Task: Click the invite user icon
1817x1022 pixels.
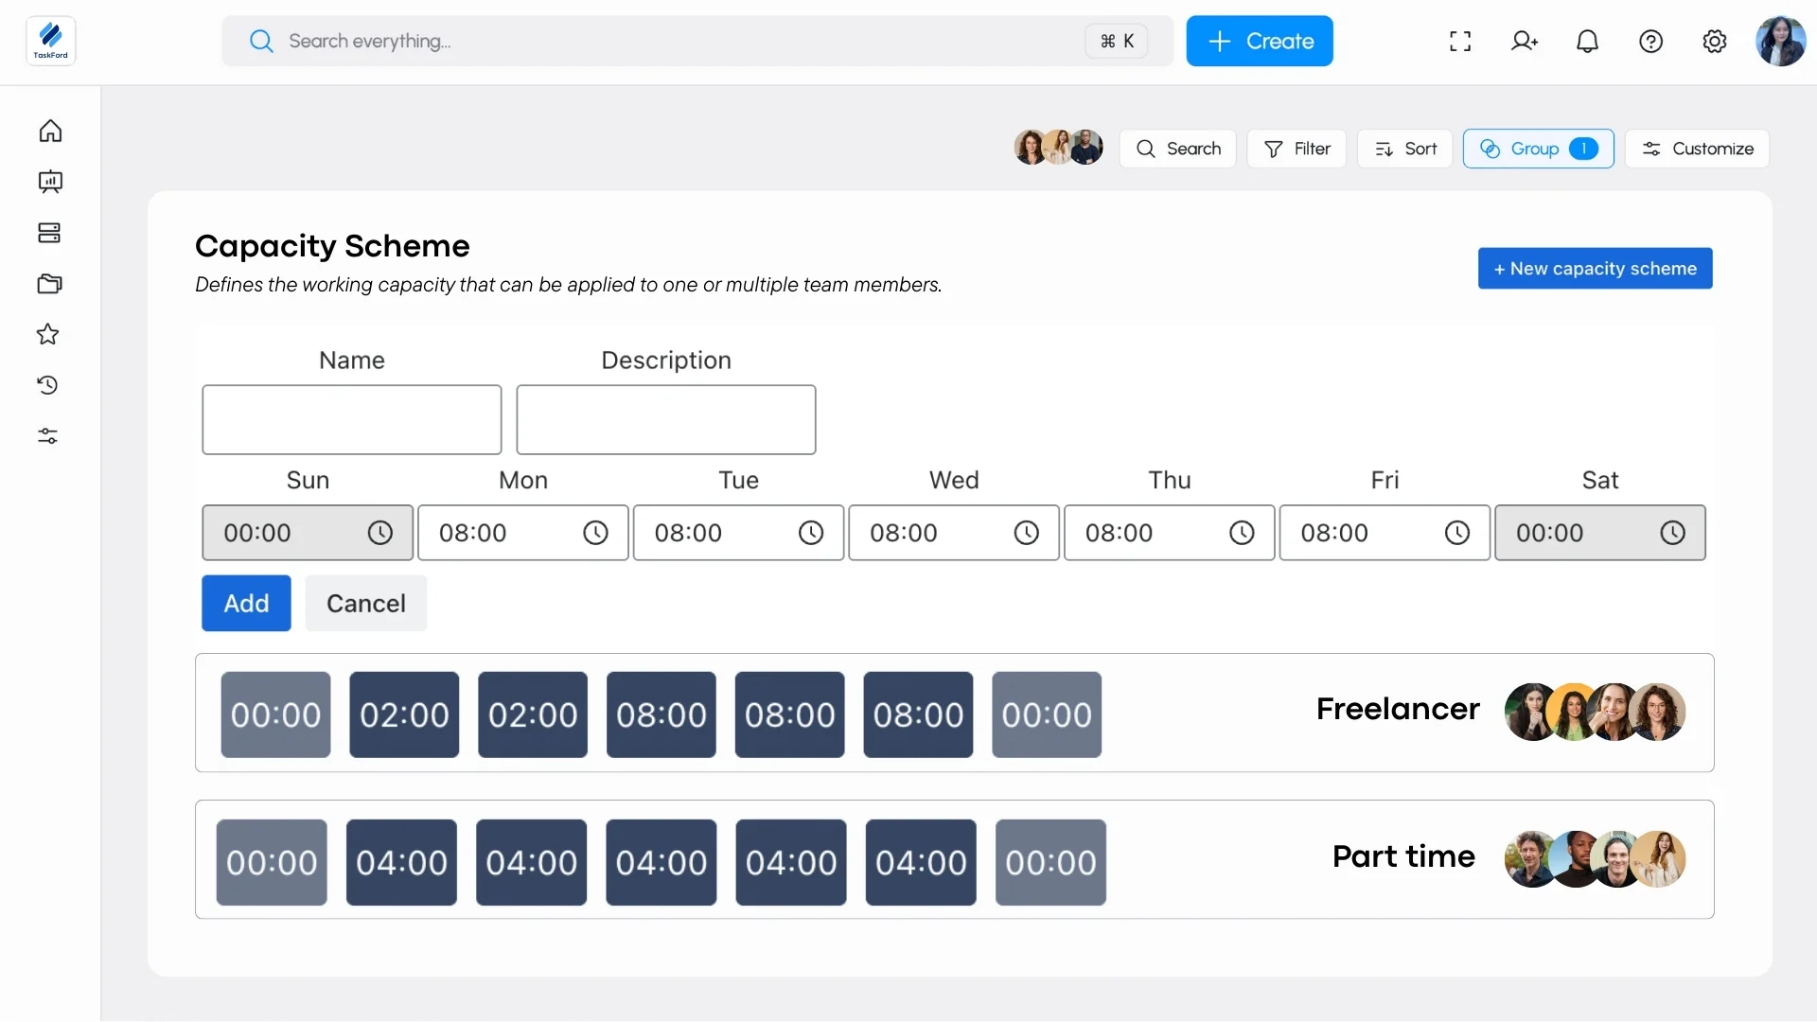Action: 1524,42
